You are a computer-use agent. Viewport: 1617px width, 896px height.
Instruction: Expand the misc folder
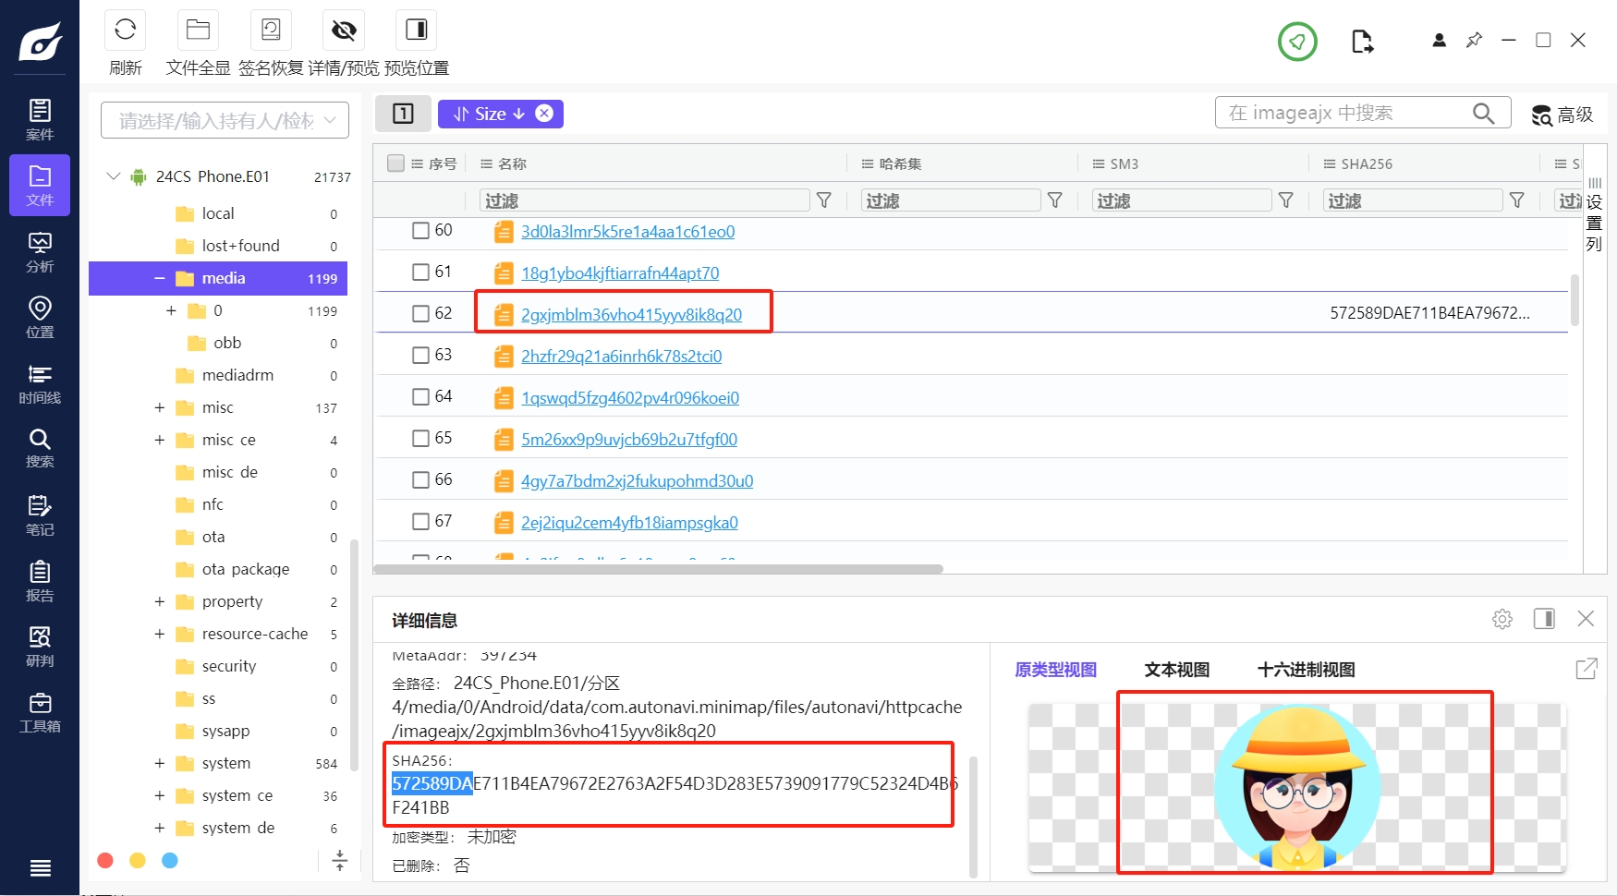[159, 407]
